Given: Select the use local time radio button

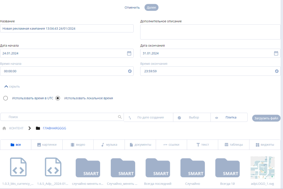Looking at the screenshot, I should point(58,98).
